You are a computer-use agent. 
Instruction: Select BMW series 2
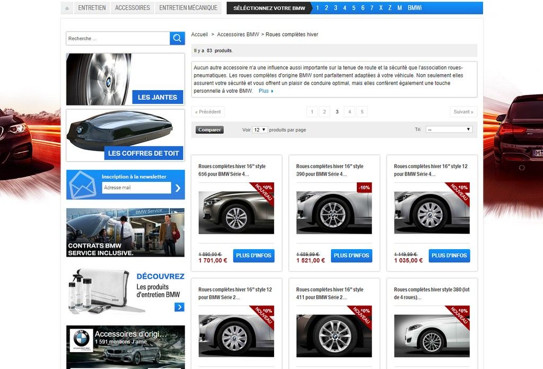(326, 7)
